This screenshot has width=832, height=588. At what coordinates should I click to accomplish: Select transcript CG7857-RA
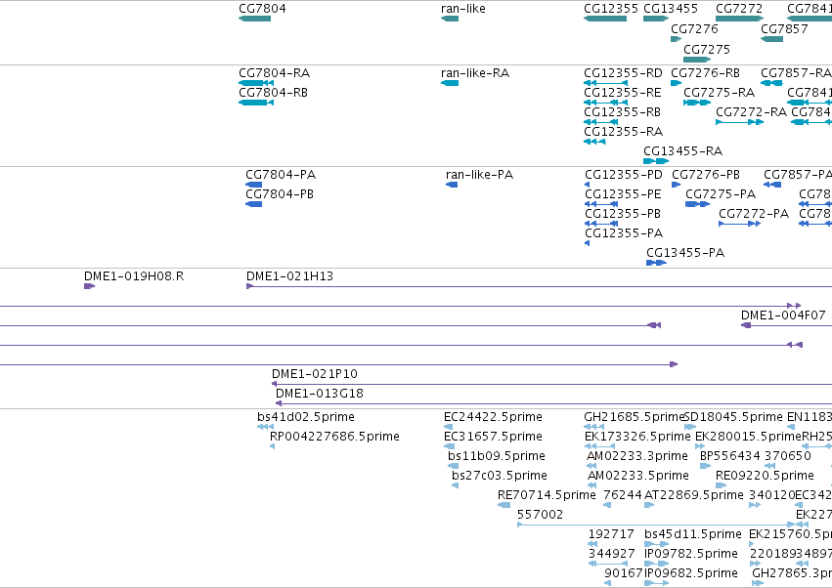771,83
